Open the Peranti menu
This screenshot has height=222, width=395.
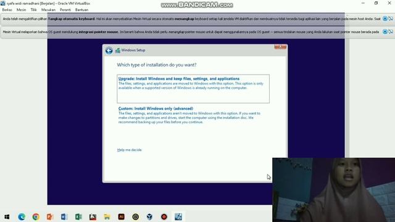tap(65, 10)
